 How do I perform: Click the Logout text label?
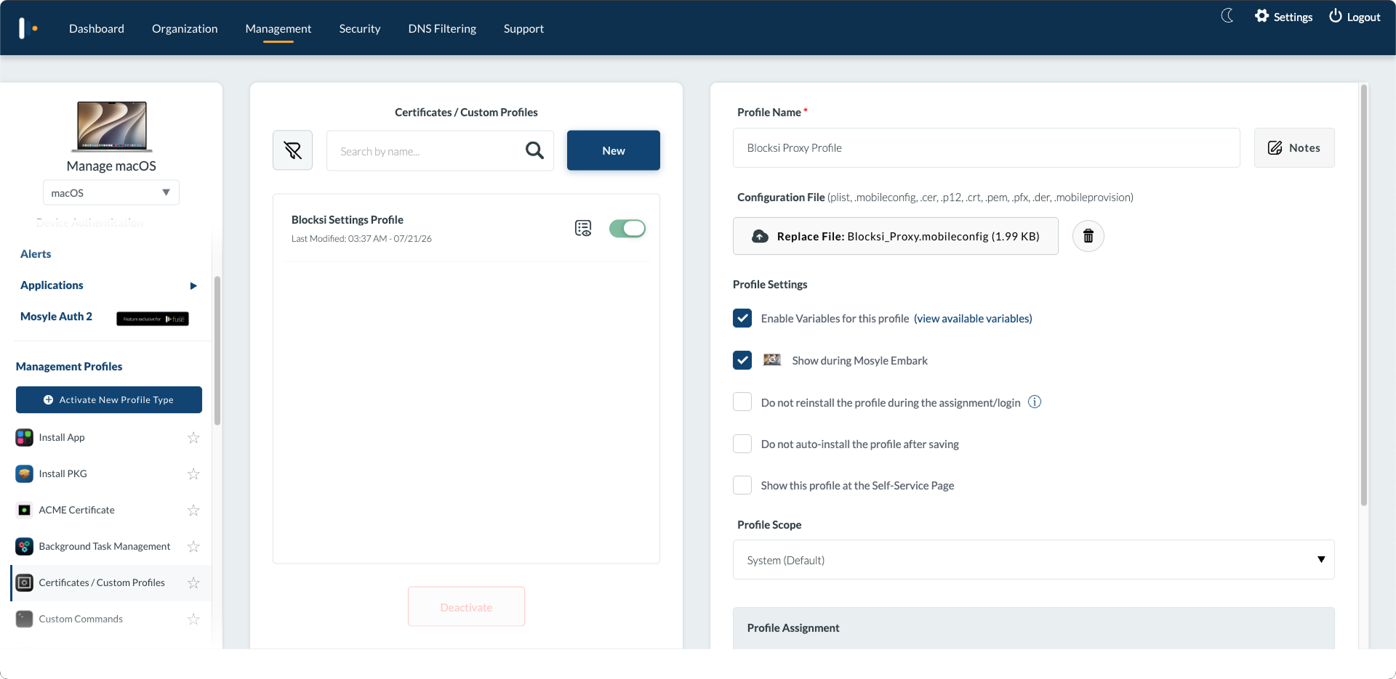1363,17
